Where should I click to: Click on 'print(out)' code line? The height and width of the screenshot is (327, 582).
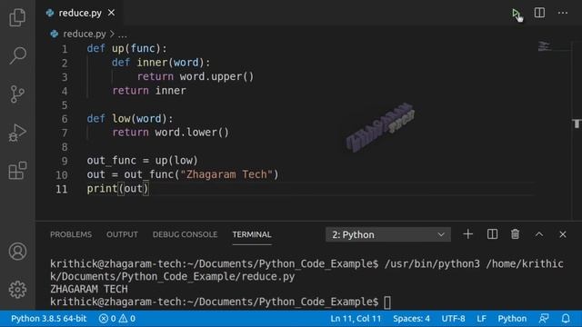(x=117, y=189)
